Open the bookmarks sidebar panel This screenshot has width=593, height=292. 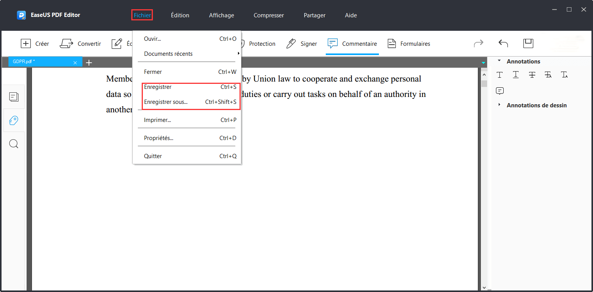point(14,120)
